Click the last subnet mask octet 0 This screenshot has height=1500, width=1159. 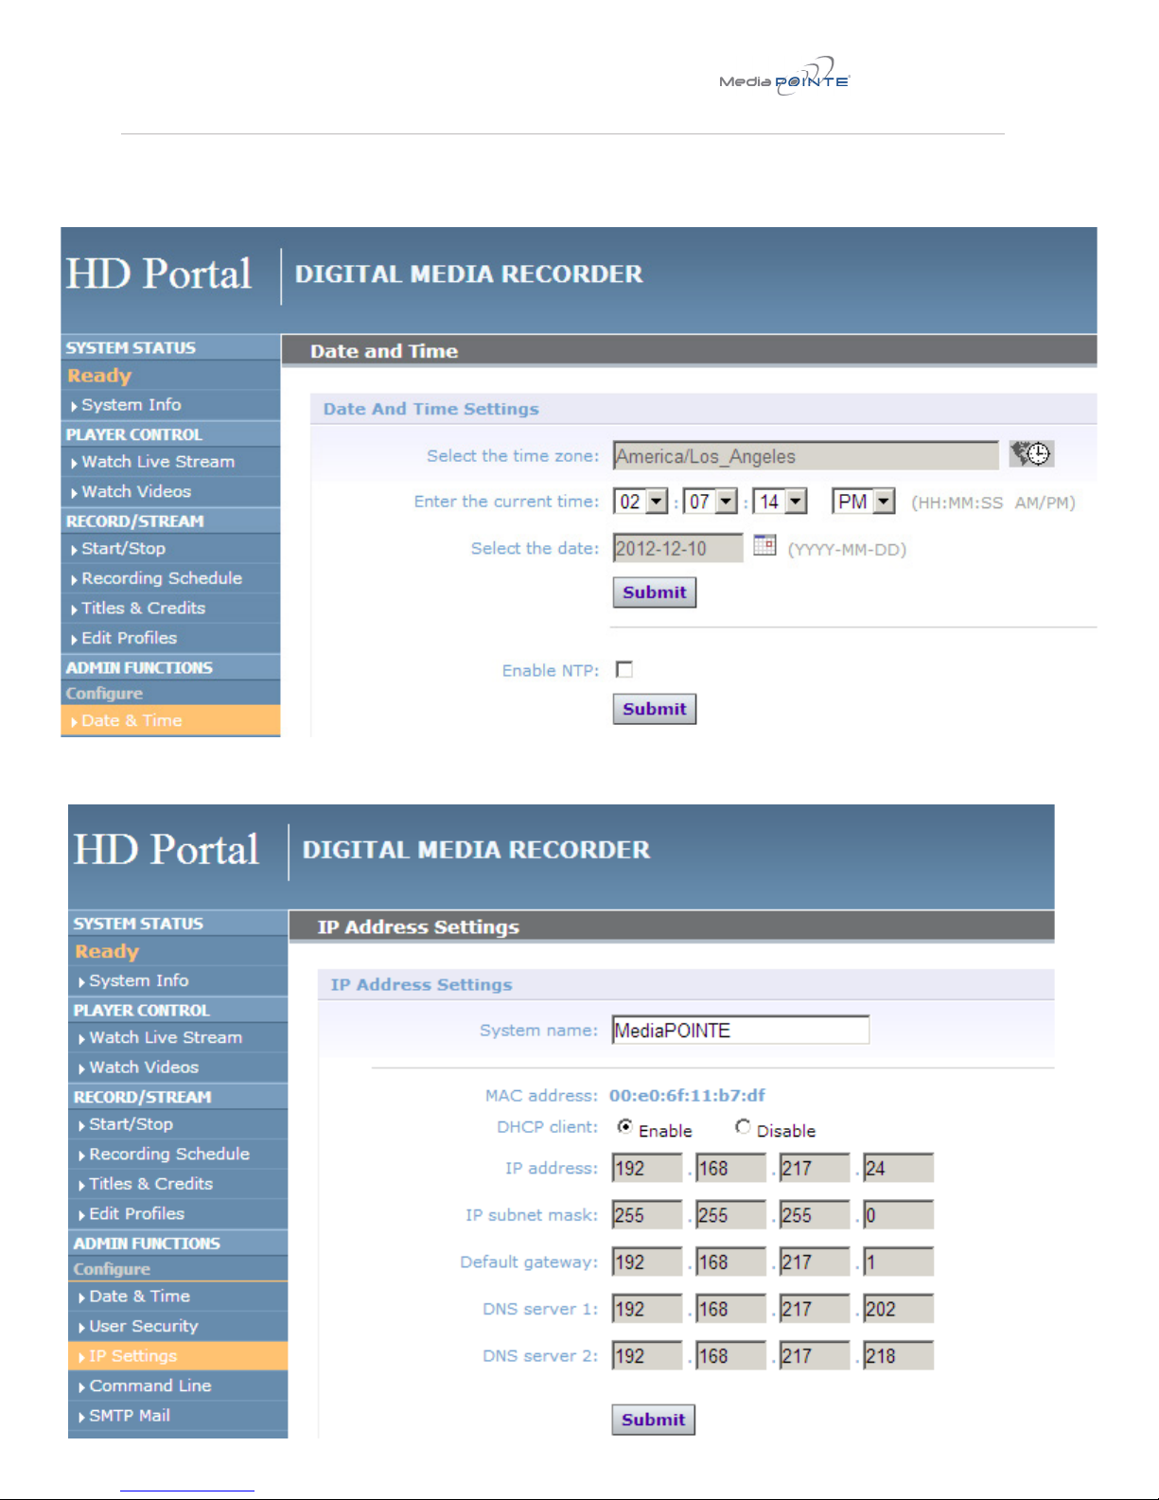898,1215
